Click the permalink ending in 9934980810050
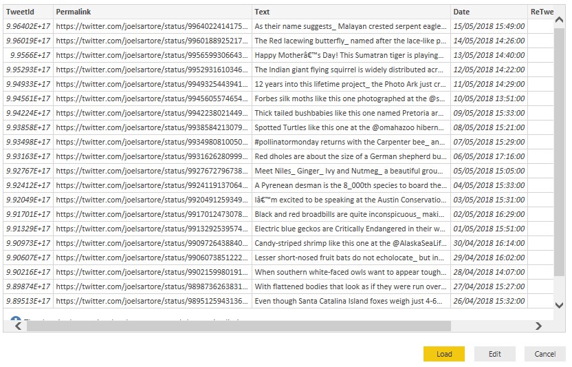The height and width of the screenshot is (367, 572). click(x=153, y=142)
